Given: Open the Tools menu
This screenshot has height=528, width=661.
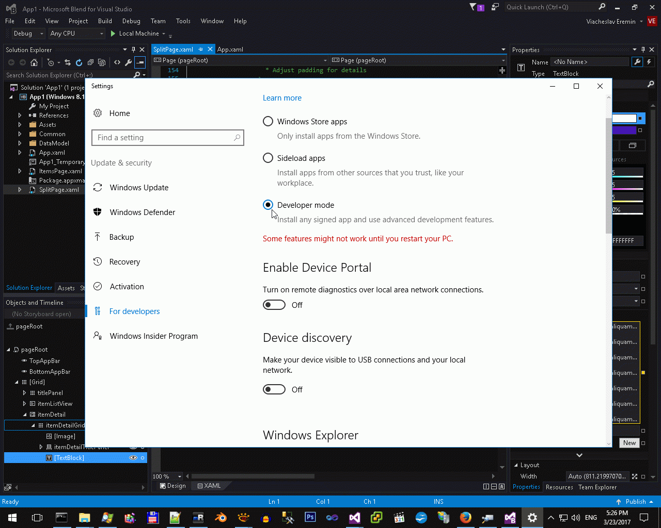Looking at the screenshot, I should [x=183, y=21].
